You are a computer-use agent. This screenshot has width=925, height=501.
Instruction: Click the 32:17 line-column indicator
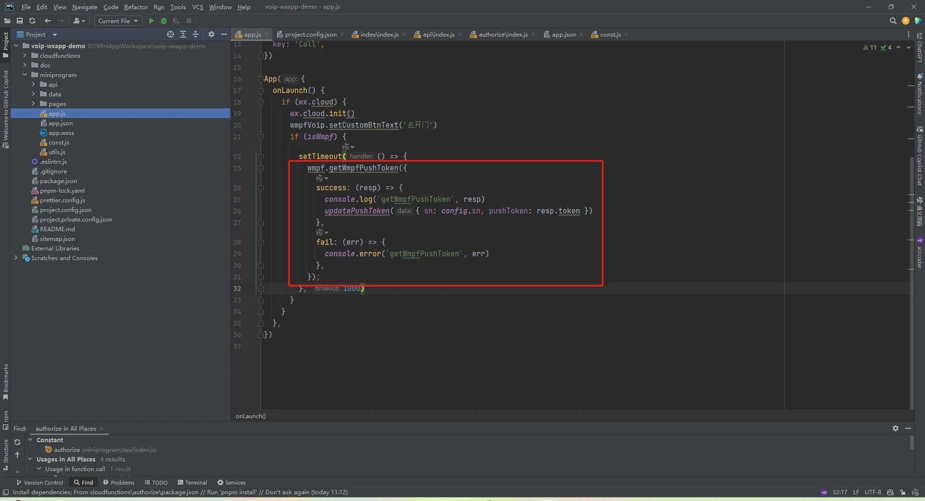tap(840, 492)
